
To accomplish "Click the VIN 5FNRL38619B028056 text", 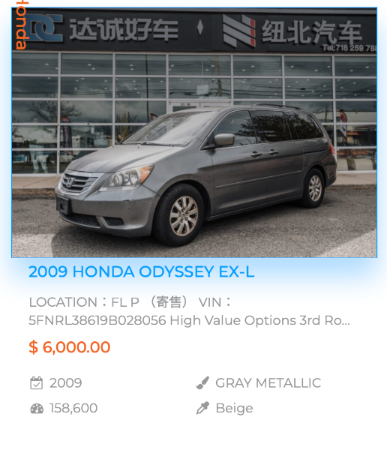I will pos(97,320).
